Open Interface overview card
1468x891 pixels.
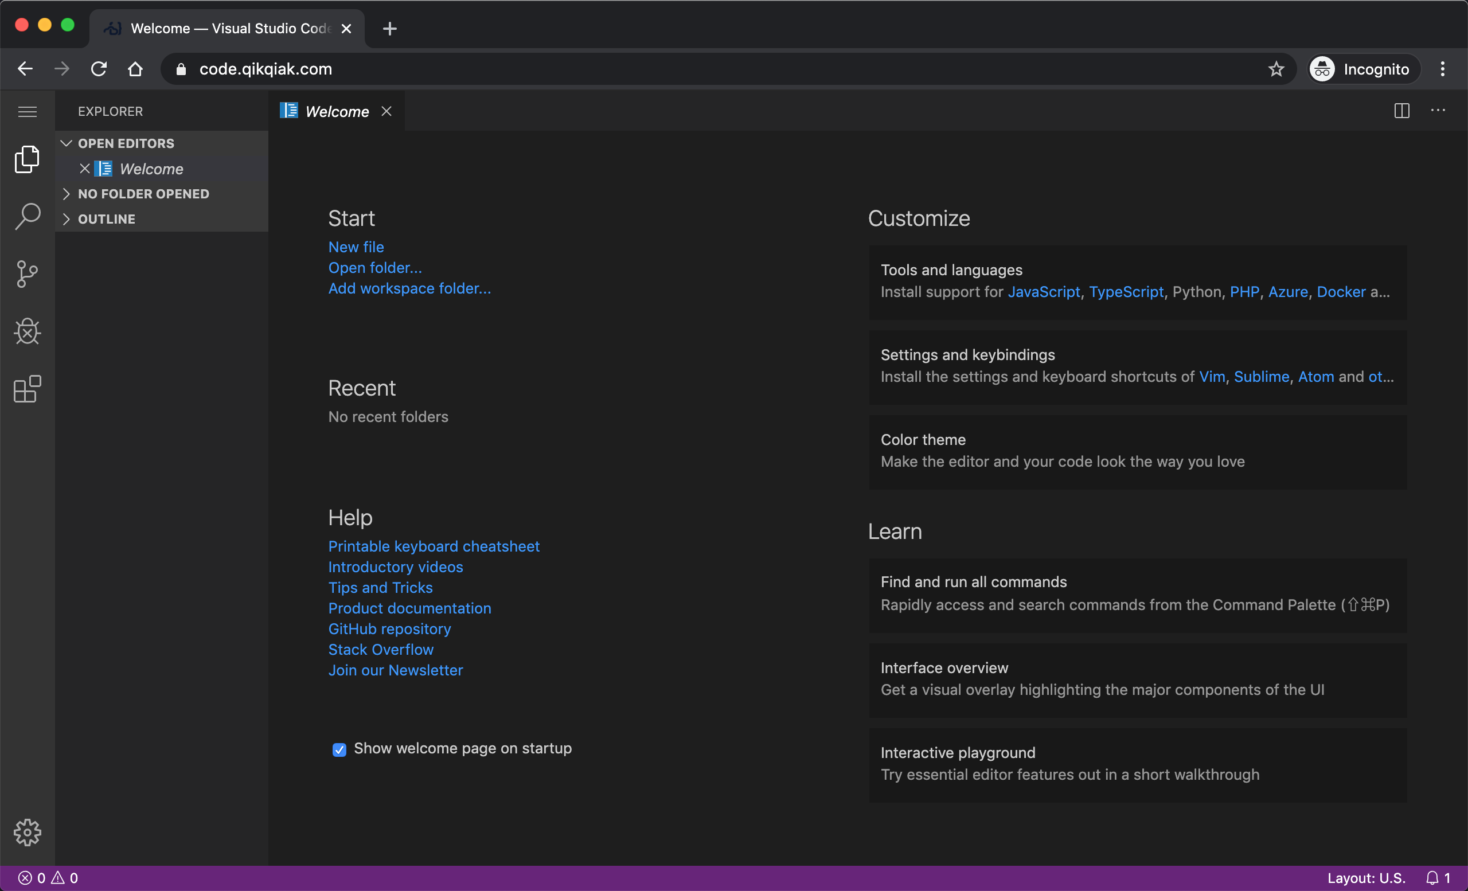[1137, 679]
